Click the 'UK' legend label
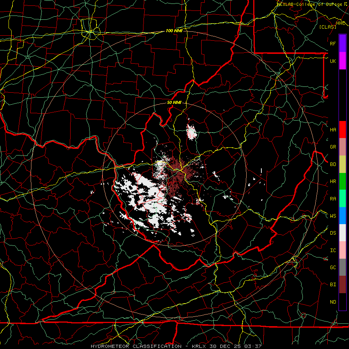This screenshot has width=349, height=349. click(333, 61)
